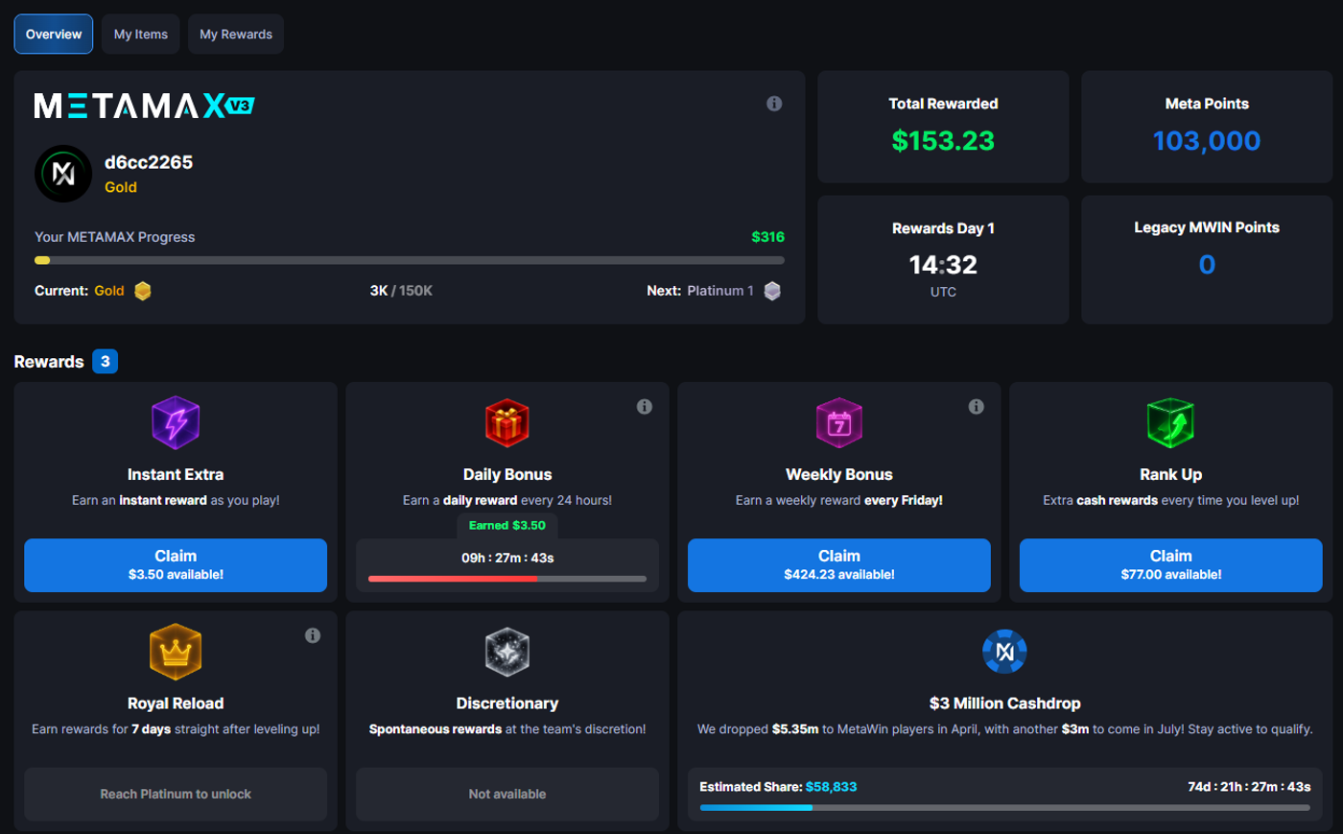The image size is (1343, 834).
Task: Switch to My Items tab
Action: click(141, 35)
